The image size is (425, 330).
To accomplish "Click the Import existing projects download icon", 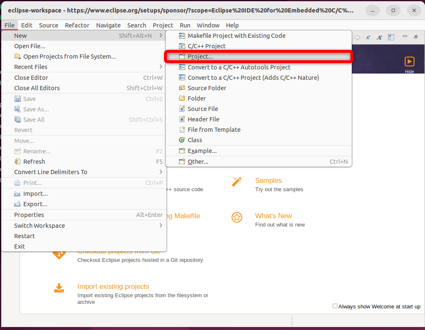I will 59,288.
